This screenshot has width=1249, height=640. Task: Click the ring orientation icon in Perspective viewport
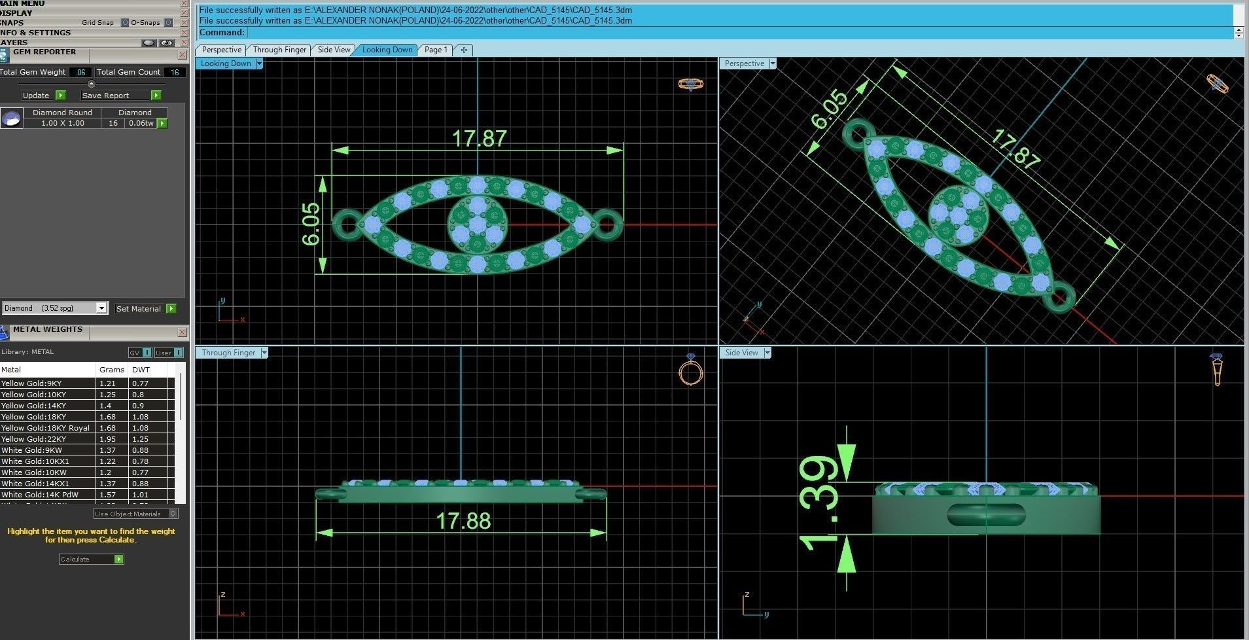coord(1217,84)
